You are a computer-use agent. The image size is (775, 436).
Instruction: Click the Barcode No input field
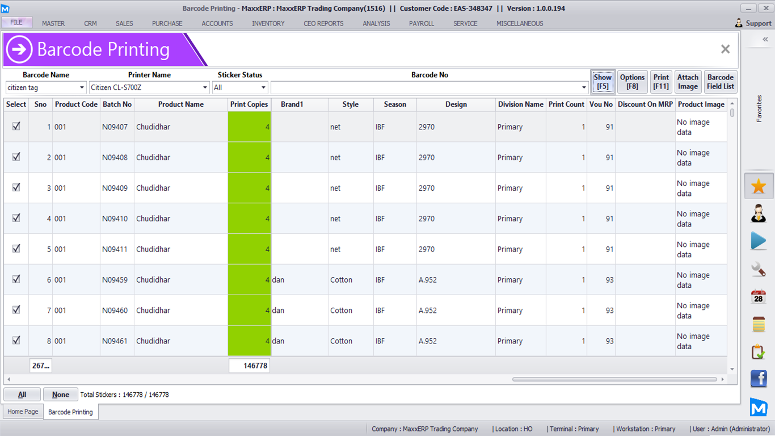coord(426,87)
